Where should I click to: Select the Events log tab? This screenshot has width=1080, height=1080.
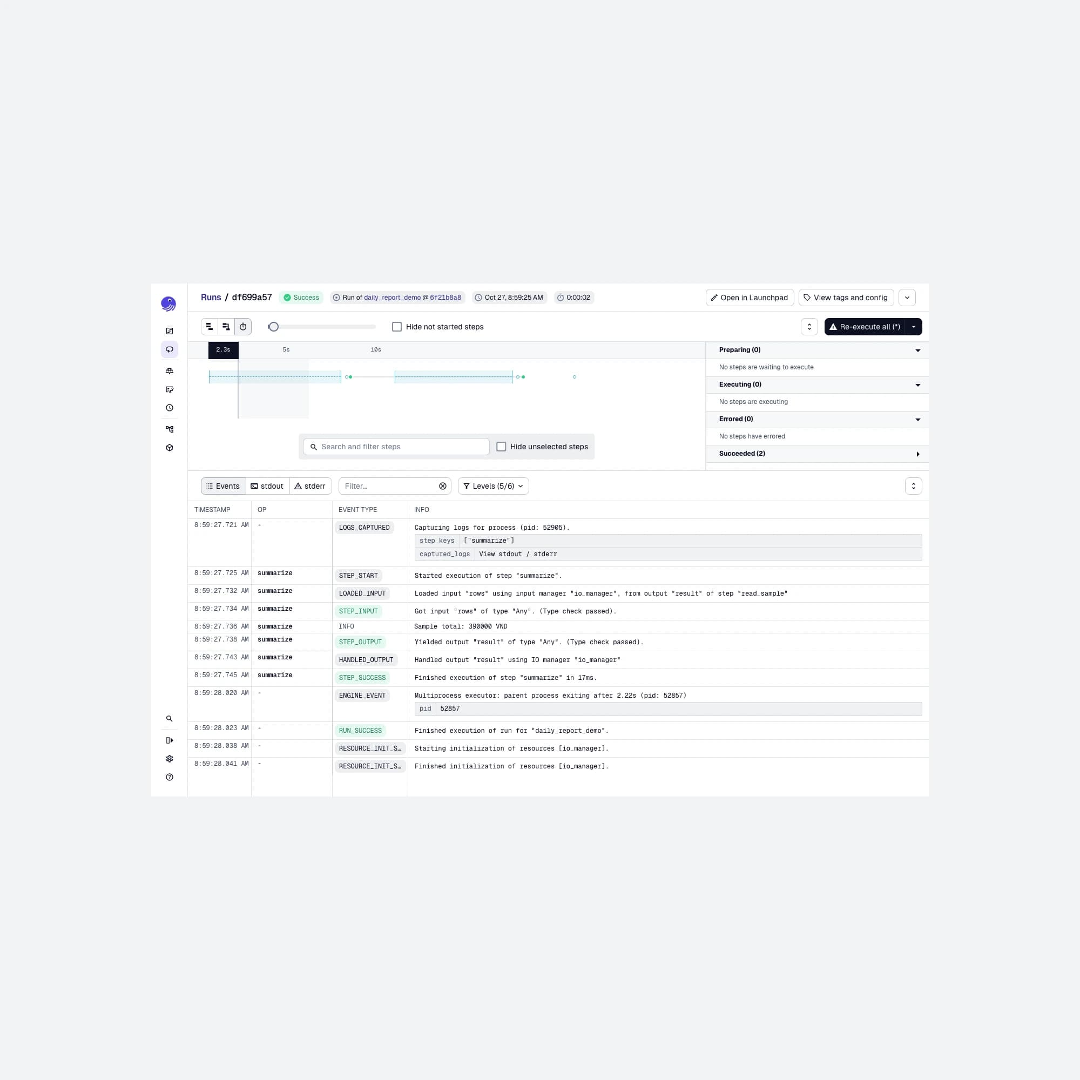pyautogui.click(x=223, y=486)
